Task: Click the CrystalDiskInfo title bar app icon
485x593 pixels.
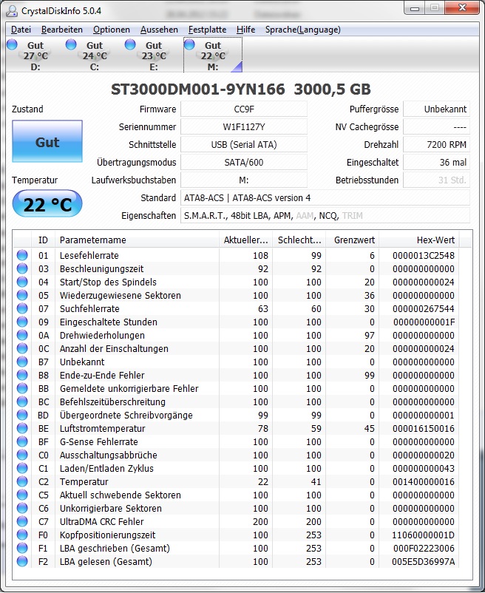Action: click(x=12, y=10)
